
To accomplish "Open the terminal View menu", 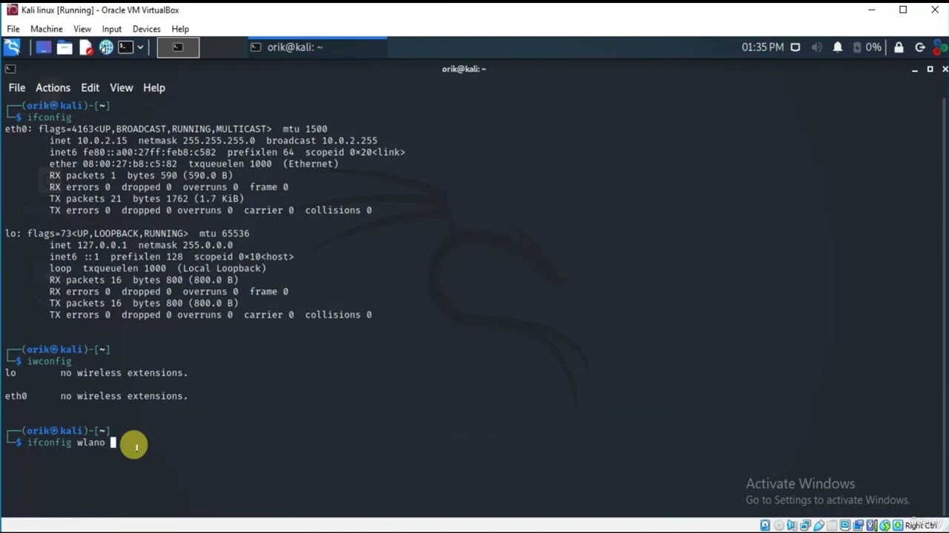I will pos(122,87).
